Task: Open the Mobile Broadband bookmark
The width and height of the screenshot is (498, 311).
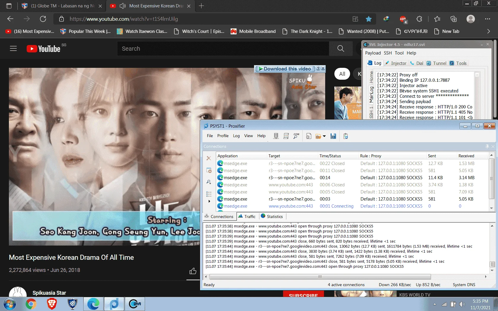Action: 253,31
